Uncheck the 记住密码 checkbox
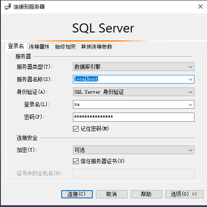 [76, 129]
